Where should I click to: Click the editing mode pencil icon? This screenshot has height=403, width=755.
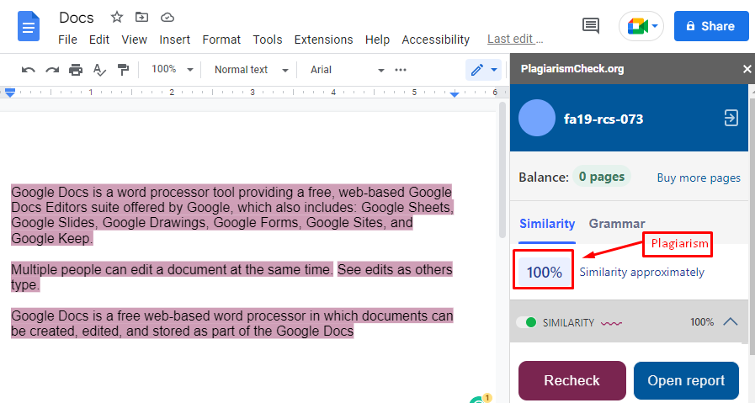476,70
